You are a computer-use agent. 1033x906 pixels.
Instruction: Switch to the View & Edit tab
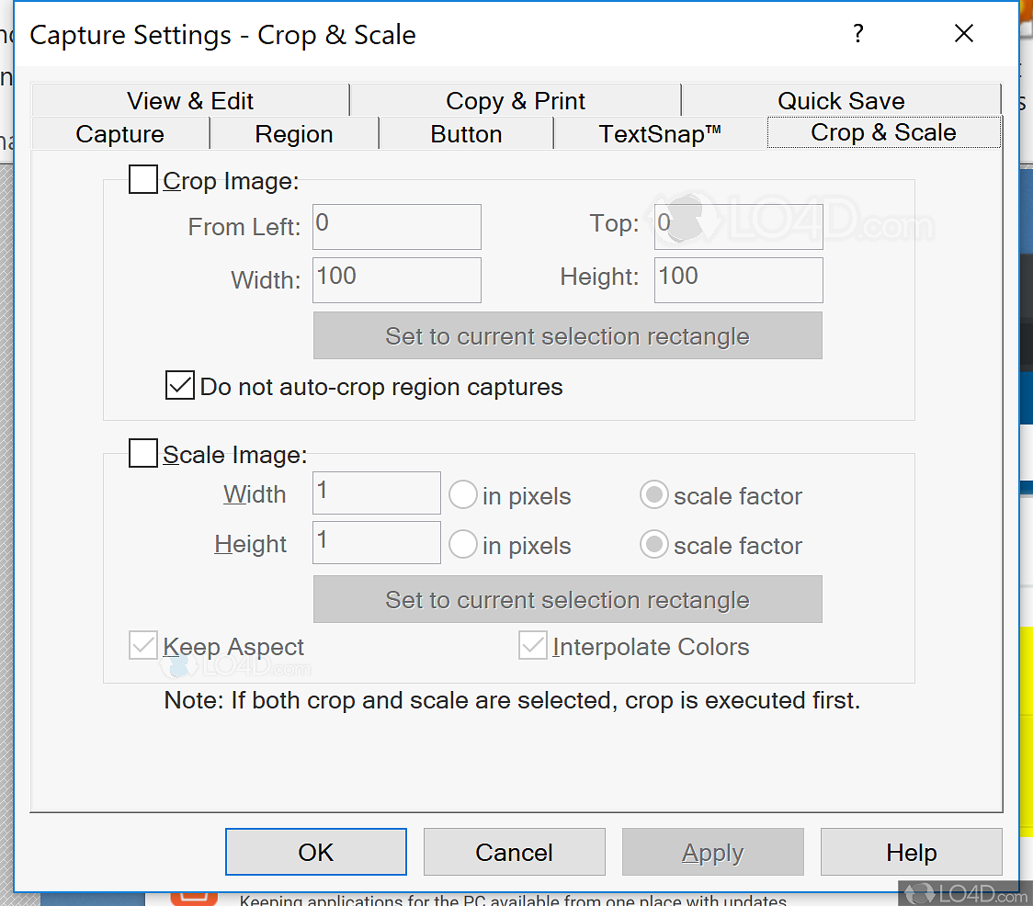pos(190,100)
